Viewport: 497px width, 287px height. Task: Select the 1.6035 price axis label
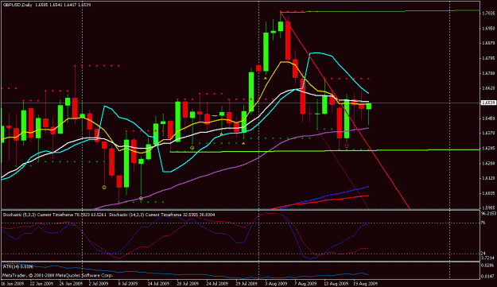point(487,193)
